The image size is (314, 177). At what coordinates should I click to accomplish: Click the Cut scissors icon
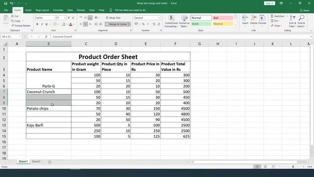(12, 16)
